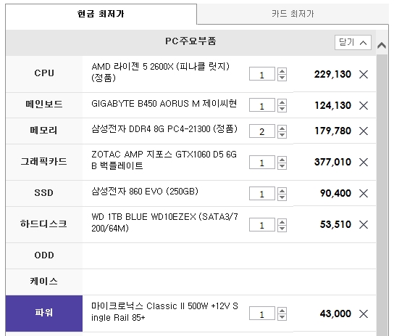
Task: Open 삼성전자 DDR4 8G product link
Action: pos(164,129)
